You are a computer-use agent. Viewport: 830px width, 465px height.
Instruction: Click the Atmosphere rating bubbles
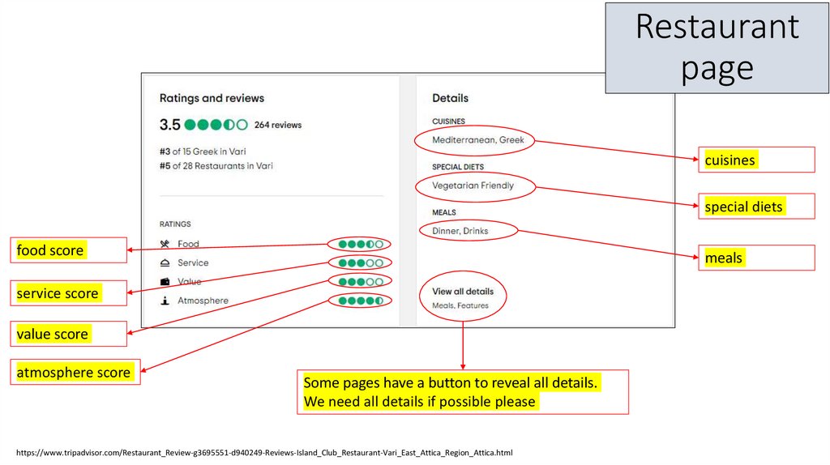point(361,301)
